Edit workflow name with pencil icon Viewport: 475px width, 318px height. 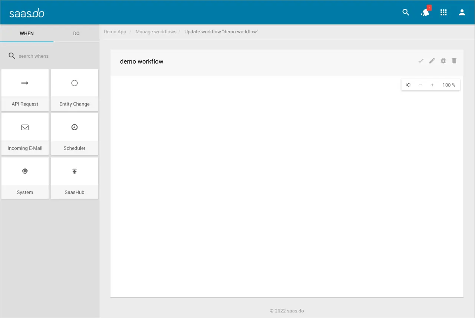point(432,61)
